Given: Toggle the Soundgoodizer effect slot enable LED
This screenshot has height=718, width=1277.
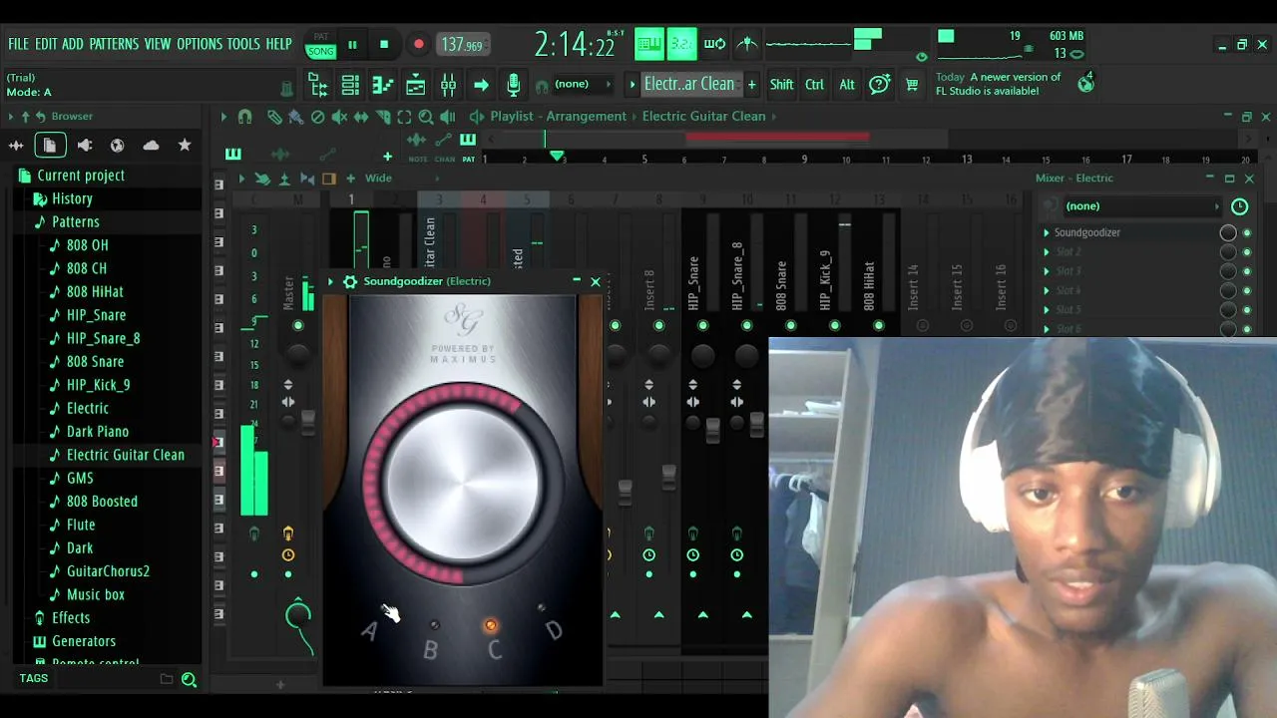Looking at the screenshot, I should click(x=1247, y=232).
